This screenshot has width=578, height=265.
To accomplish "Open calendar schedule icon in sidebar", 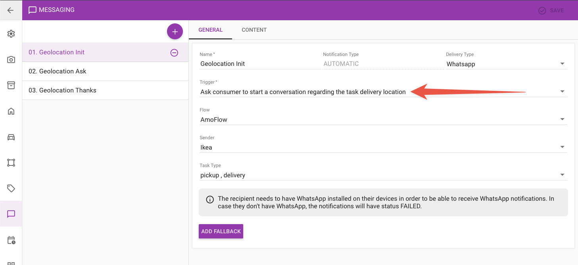I will pos(11,240).
